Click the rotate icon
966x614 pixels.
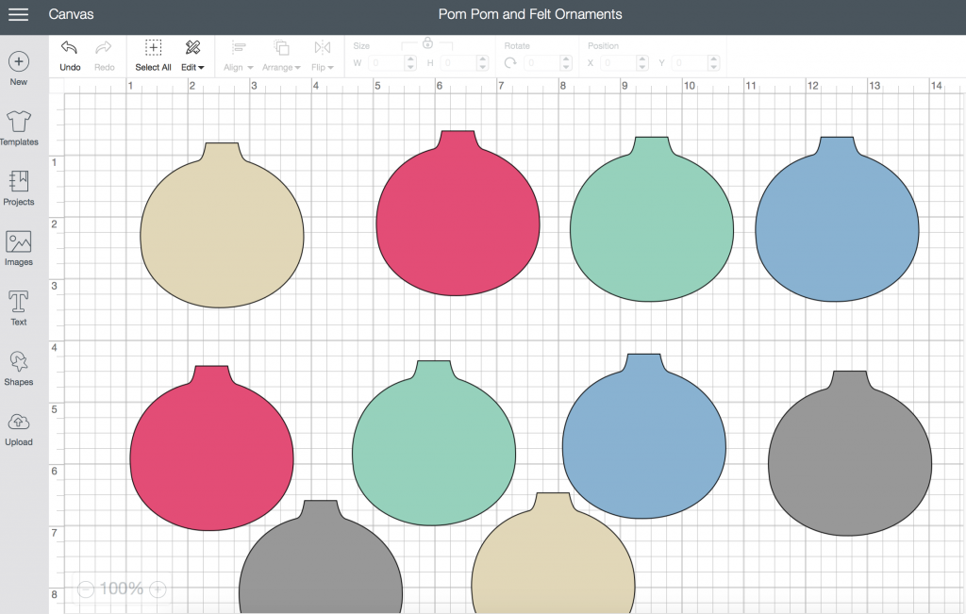(x=510, y=63)
